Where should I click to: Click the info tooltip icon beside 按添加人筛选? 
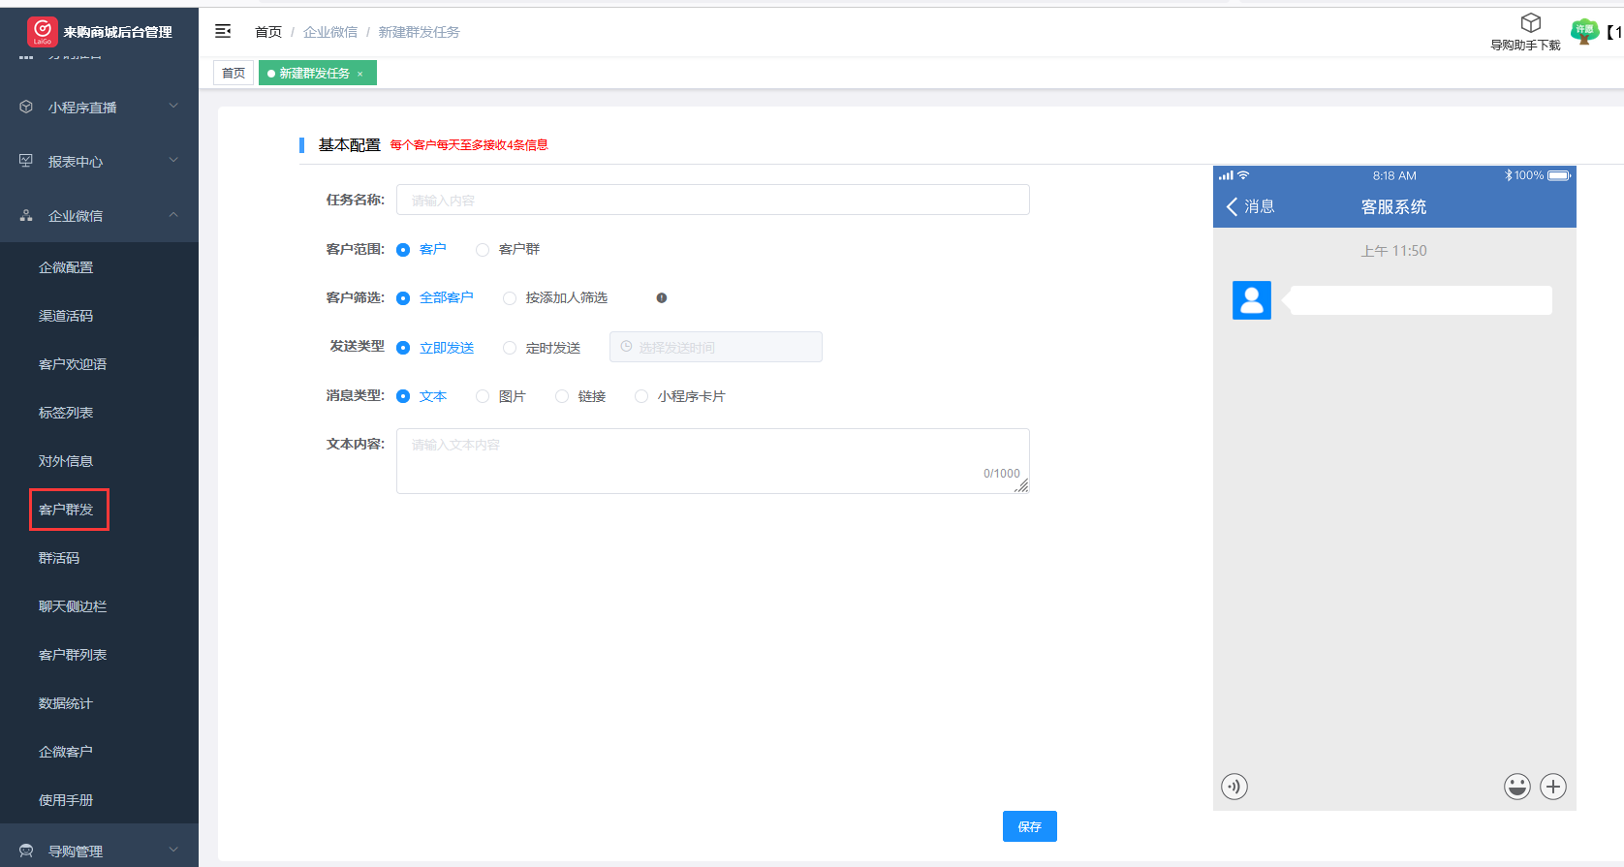tap(662, 298)
